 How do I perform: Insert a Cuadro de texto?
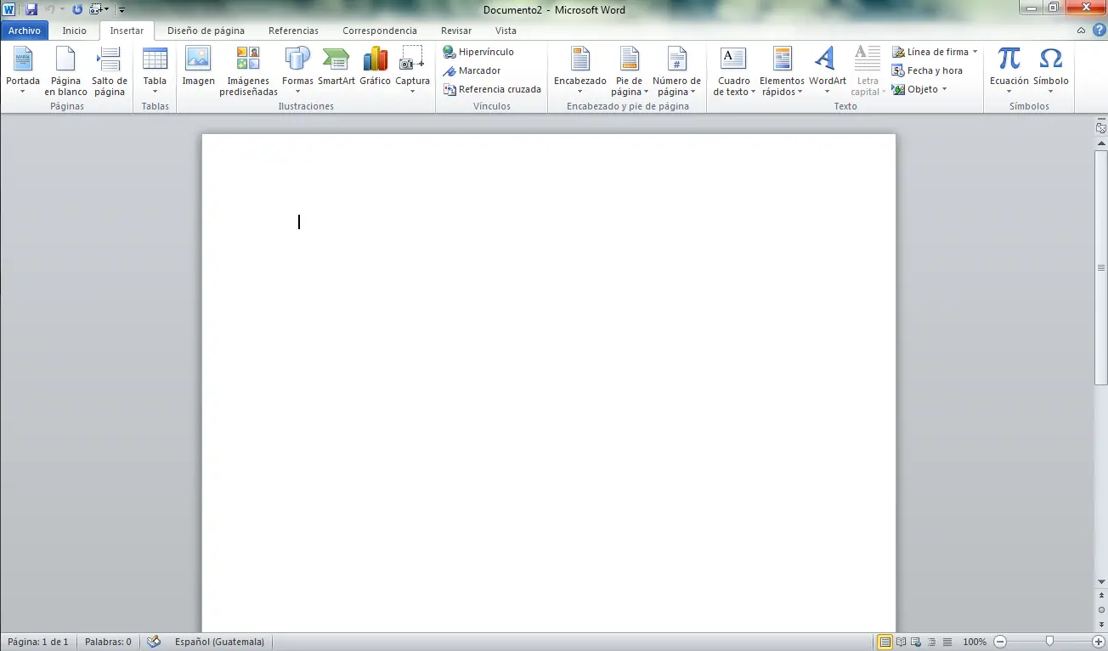click(x=733, y=71)
